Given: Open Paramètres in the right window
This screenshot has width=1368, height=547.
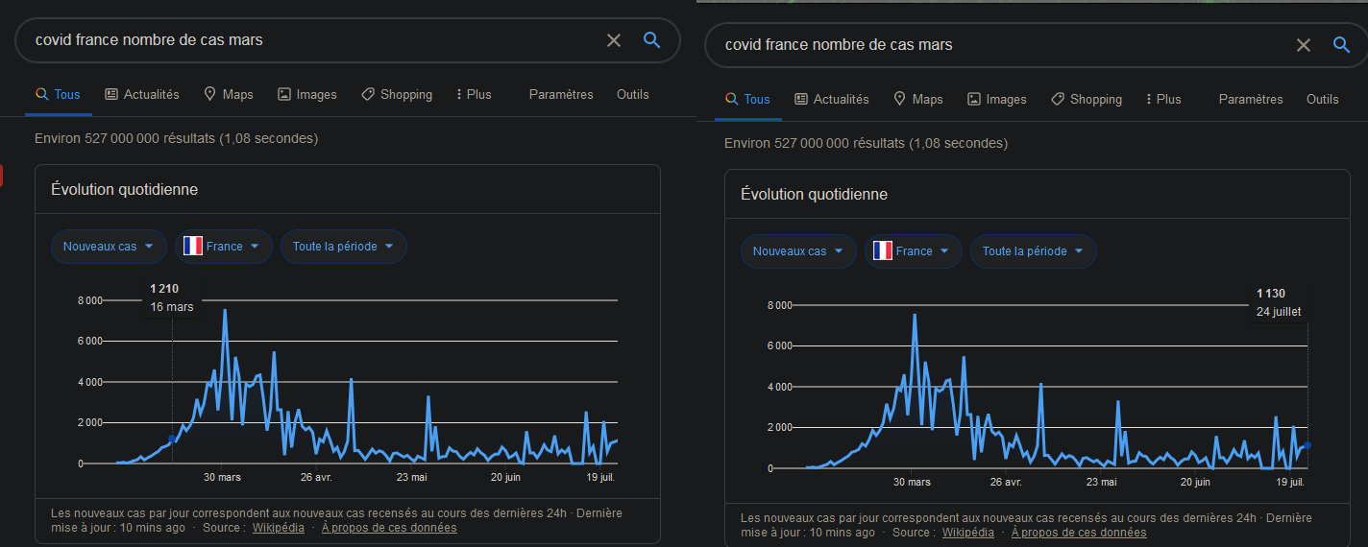Looking at the screenshot, I should (x=1251, y=99).
